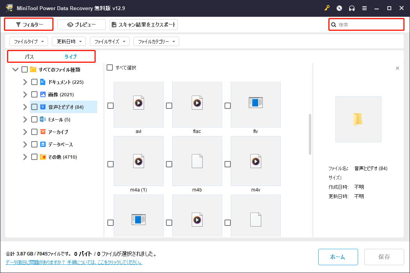Image resolution: width=410 pixels, height=273 pixels.
Task: Collapse the すべてのファイル種類 tree node
Action: (x=16, y=69)
